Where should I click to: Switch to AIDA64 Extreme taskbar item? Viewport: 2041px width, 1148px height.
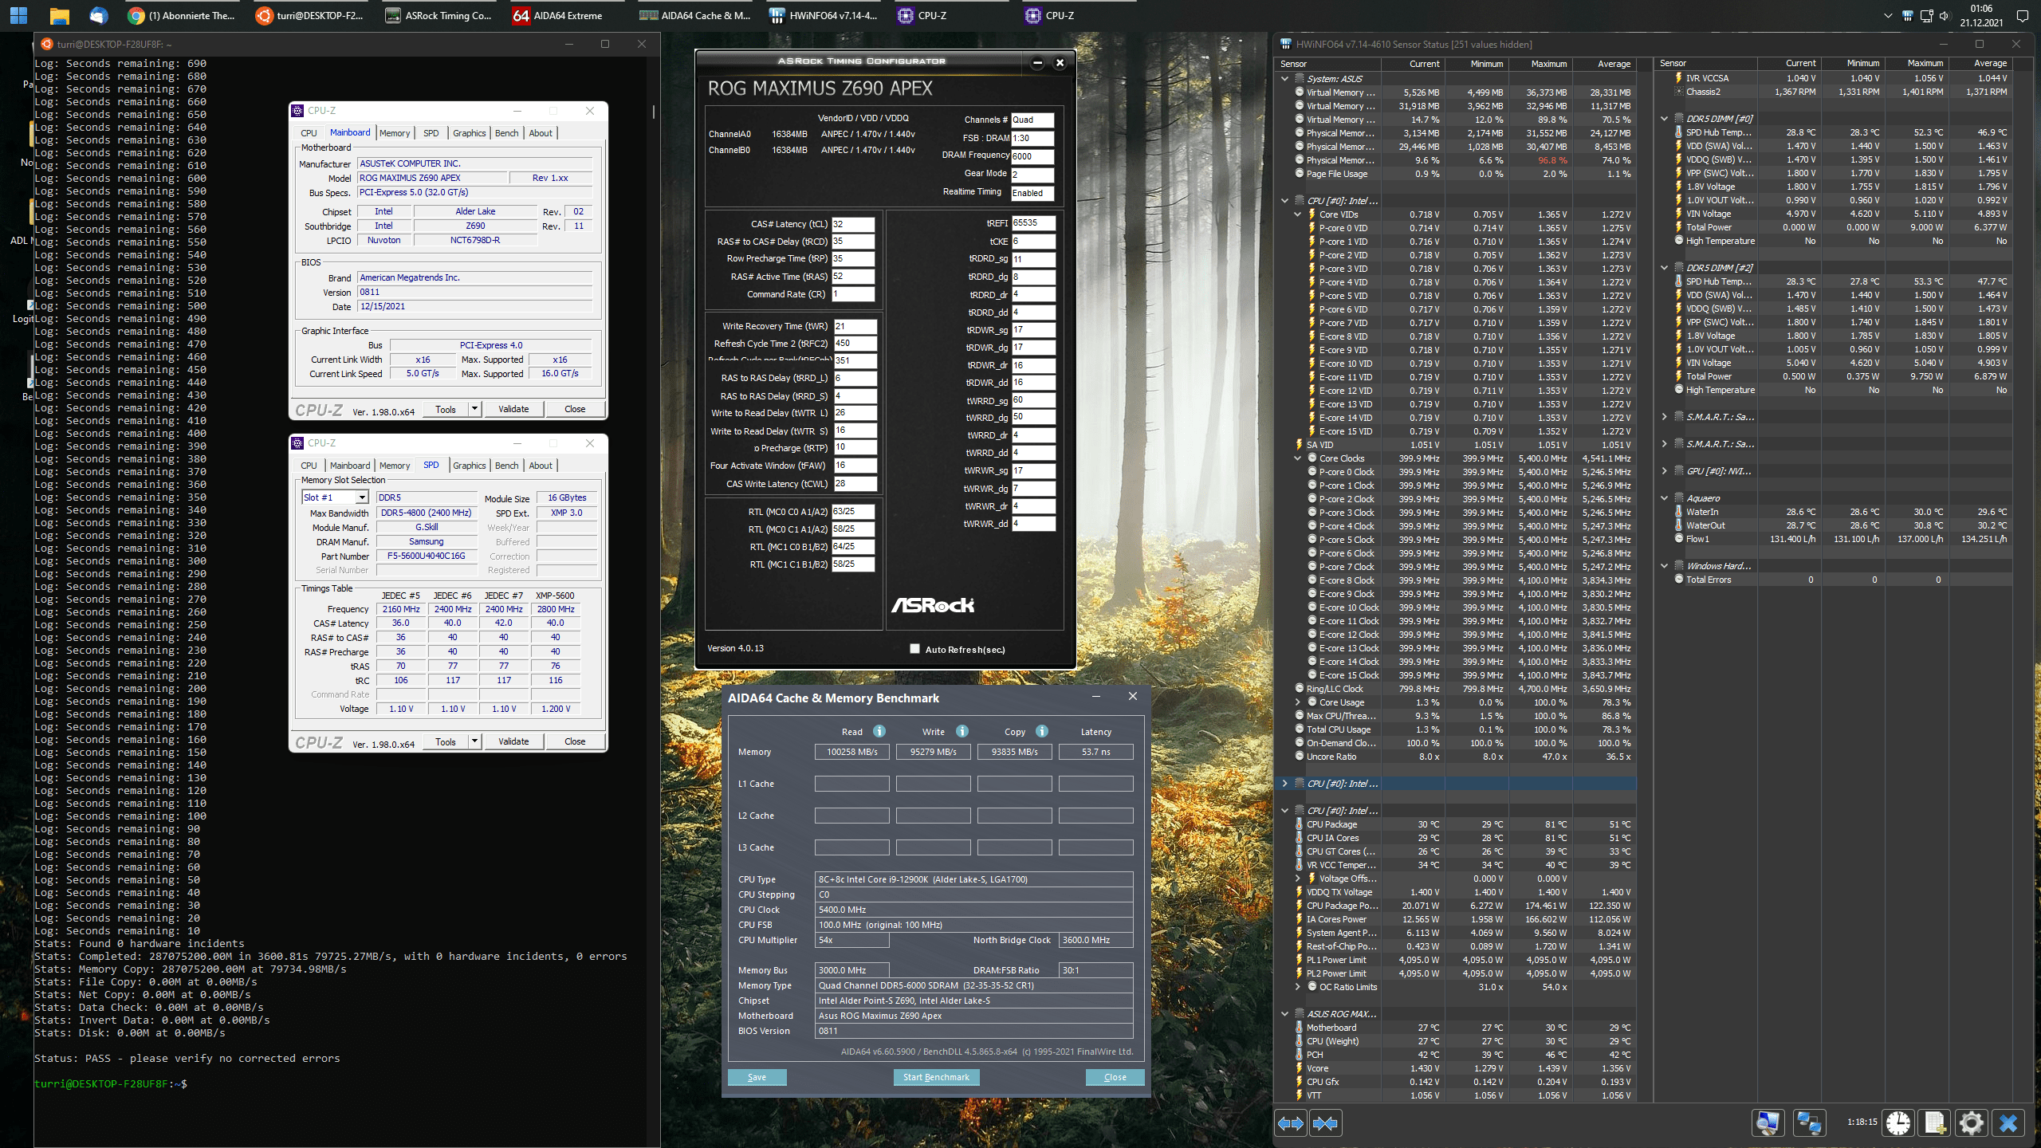coord(564,15)
